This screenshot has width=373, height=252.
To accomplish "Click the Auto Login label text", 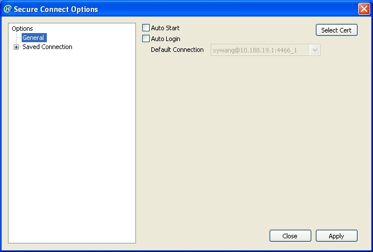I will click(166, 39).
